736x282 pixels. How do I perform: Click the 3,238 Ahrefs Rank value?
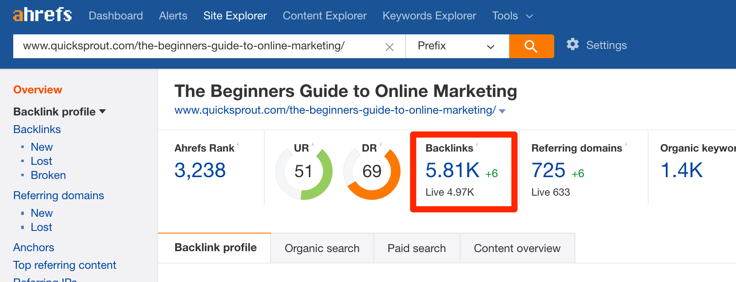click(200, 171)
